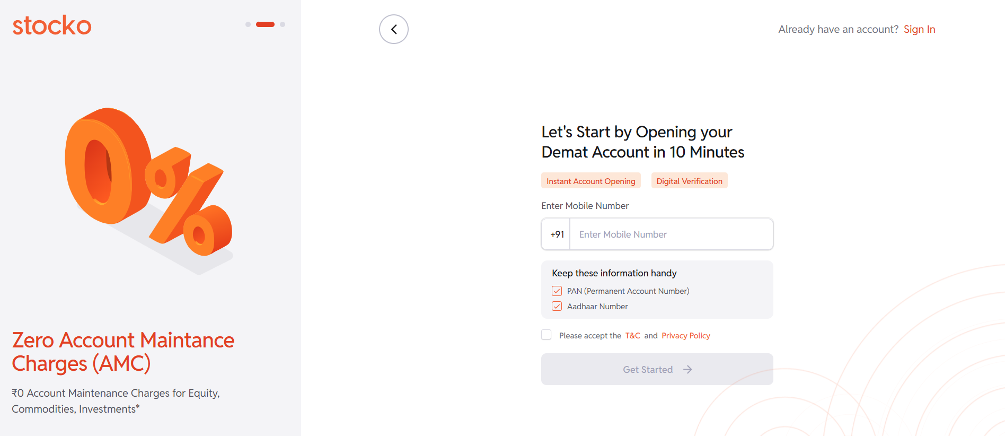Image resolution: width=1005 pixels, height=436 pixels.
Task: Focus the Enter Mobile Number field
Action: tap(671, 234)
